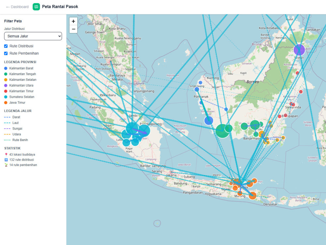Click Jawa Timur legend dot
This screenshot has width=326, height=245.
6,103
